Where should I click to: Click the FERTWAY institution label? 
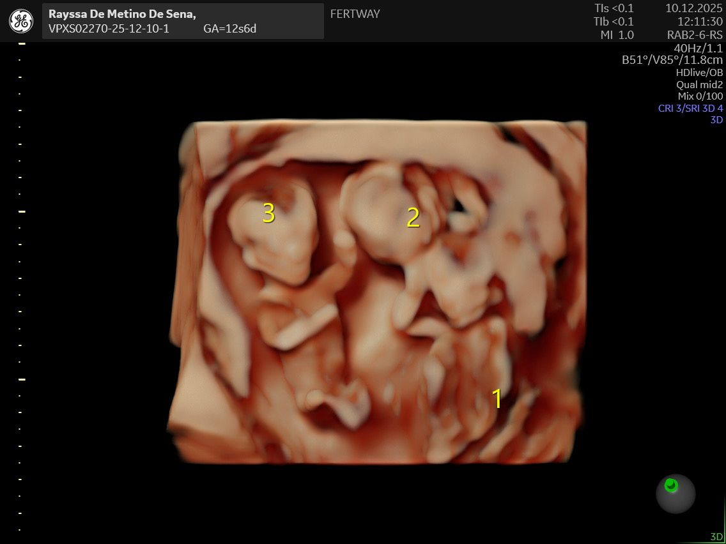(355, 14)
